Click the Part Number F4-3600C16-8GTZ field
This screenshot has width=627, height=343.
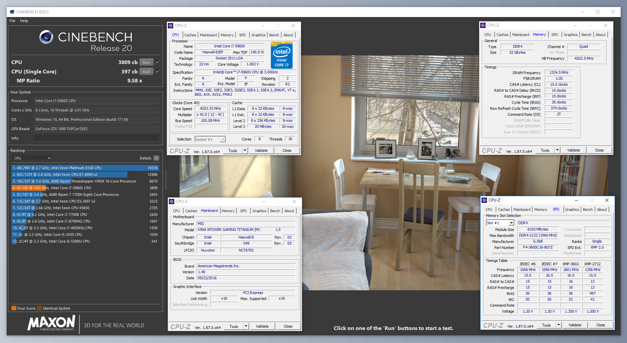(x=538, y=248)
